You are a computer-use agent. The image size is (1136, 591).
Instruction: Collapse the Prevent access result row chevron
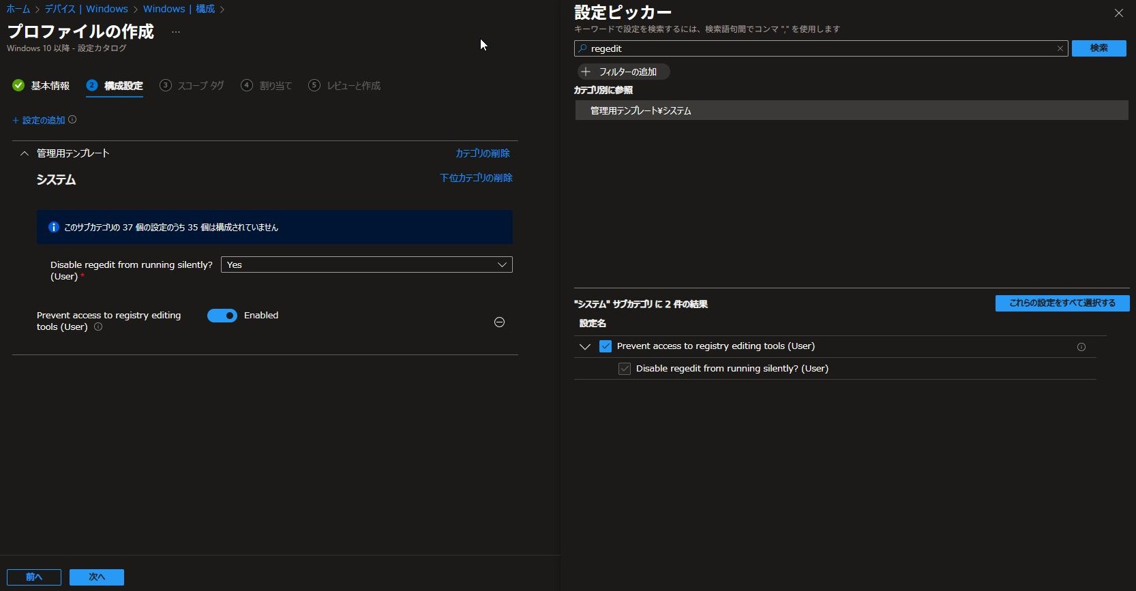(584, 346)
